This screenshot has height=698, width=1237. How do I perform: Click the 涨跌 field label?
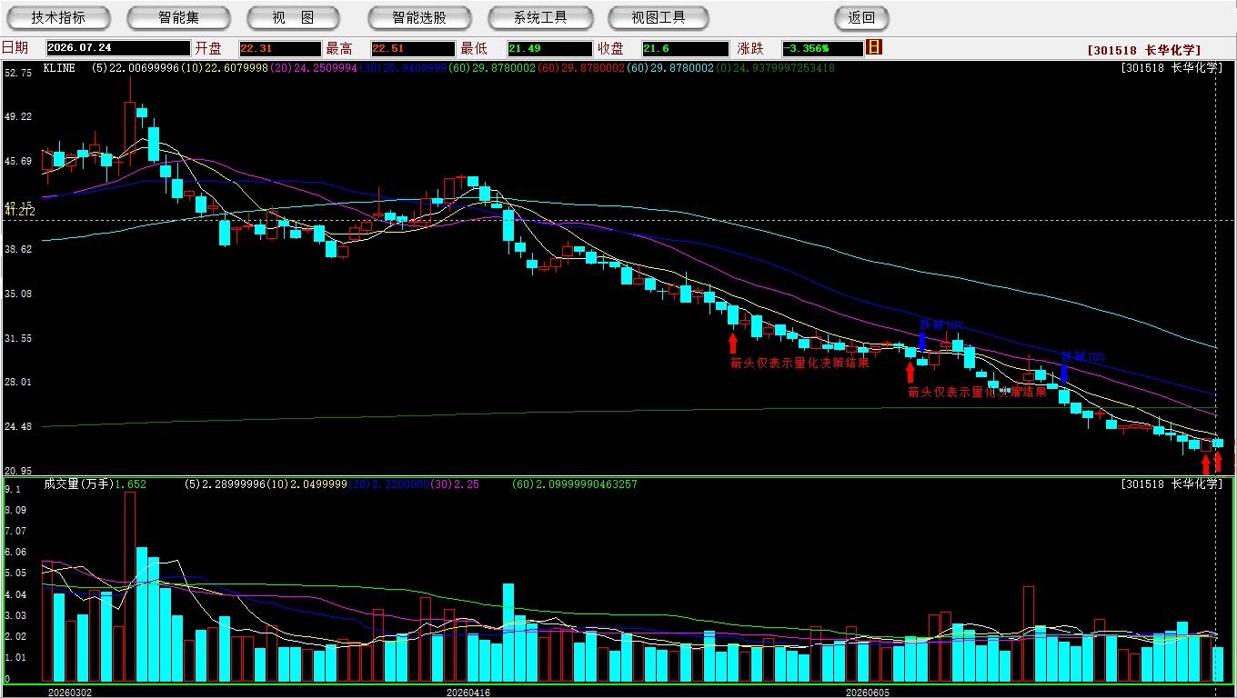click(750, 48)
